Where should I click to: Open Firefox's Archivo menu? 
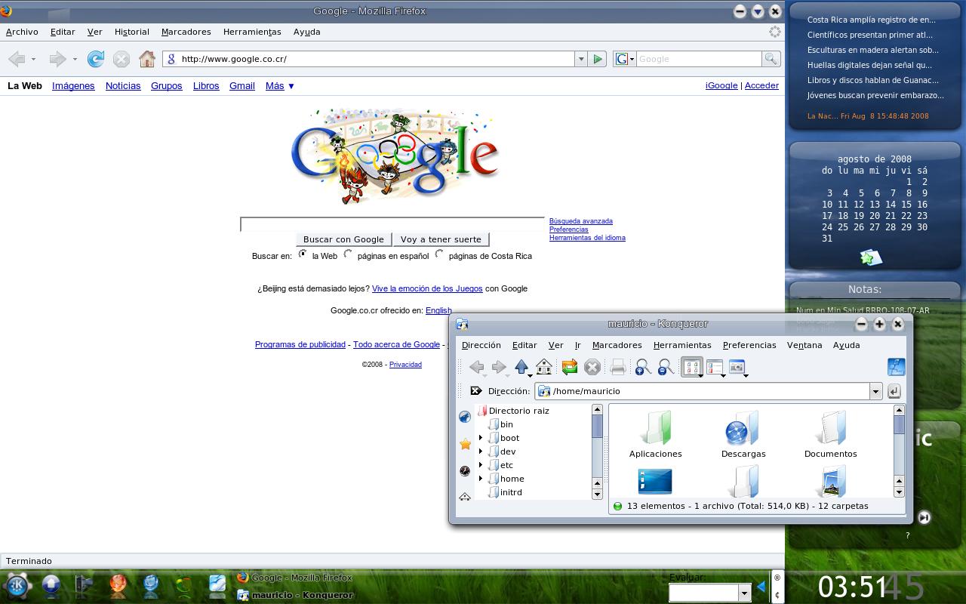[x=22, y=32]
